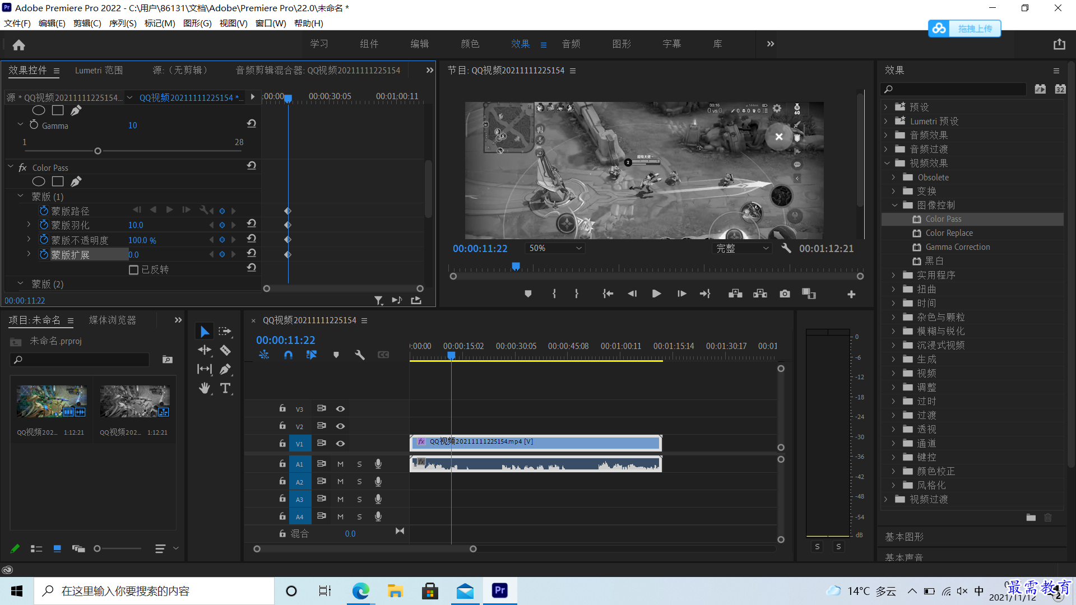Open the button editor plus icon
This screenshot has height=605, width=1076.
pos(851,294)
